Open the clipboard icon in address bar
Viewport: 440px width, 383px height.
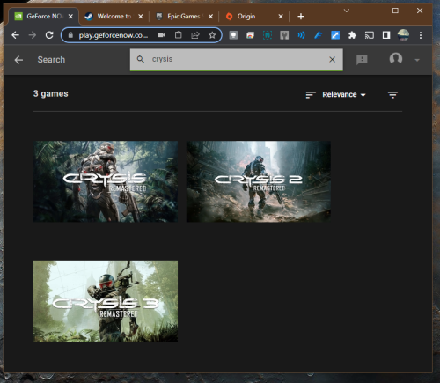pos(178,35)
